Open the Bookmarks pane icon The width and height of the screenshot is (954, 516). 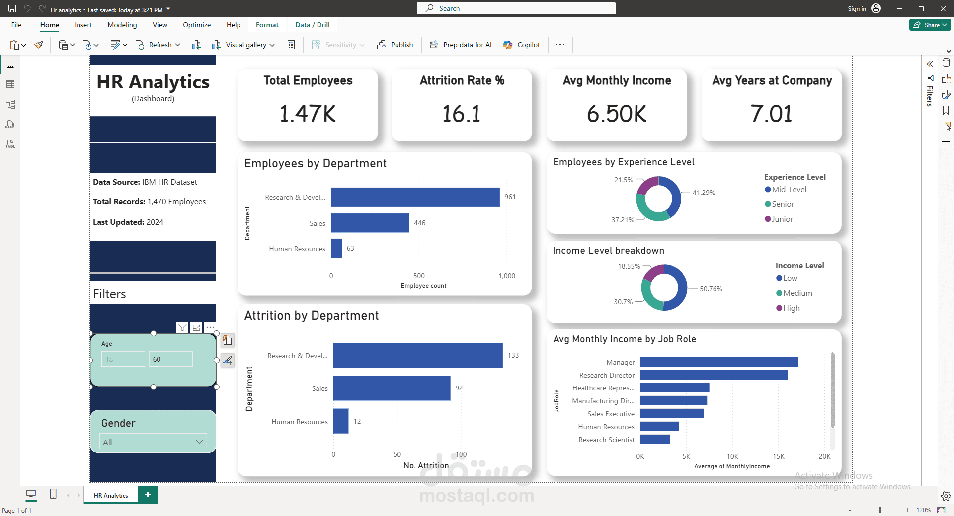(946, 110)
